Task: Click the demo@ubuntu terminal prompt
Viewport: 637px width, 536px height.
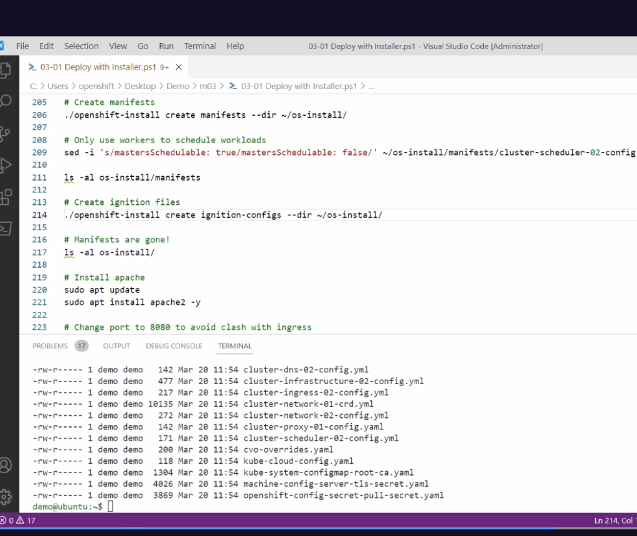Action: pyautogui.click(x=67, y=507)
